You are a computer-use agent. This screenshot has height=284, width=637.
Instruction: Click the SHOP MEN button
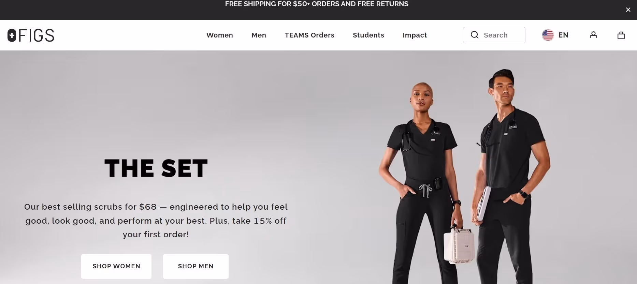(x=196, y=266)
